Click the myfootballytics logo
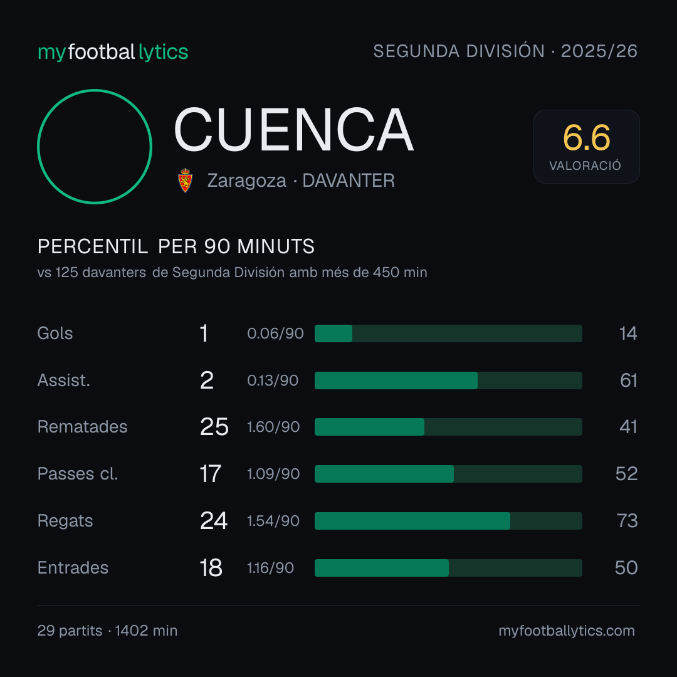 (x=113, y=52)
